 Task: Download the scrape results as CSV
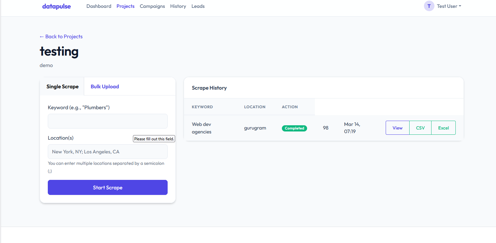pyautogui.click(x=420, y=128)
